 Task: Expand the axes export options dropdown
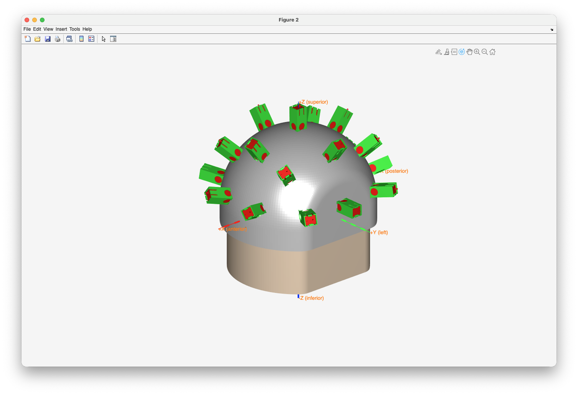[x=439, y=52]
